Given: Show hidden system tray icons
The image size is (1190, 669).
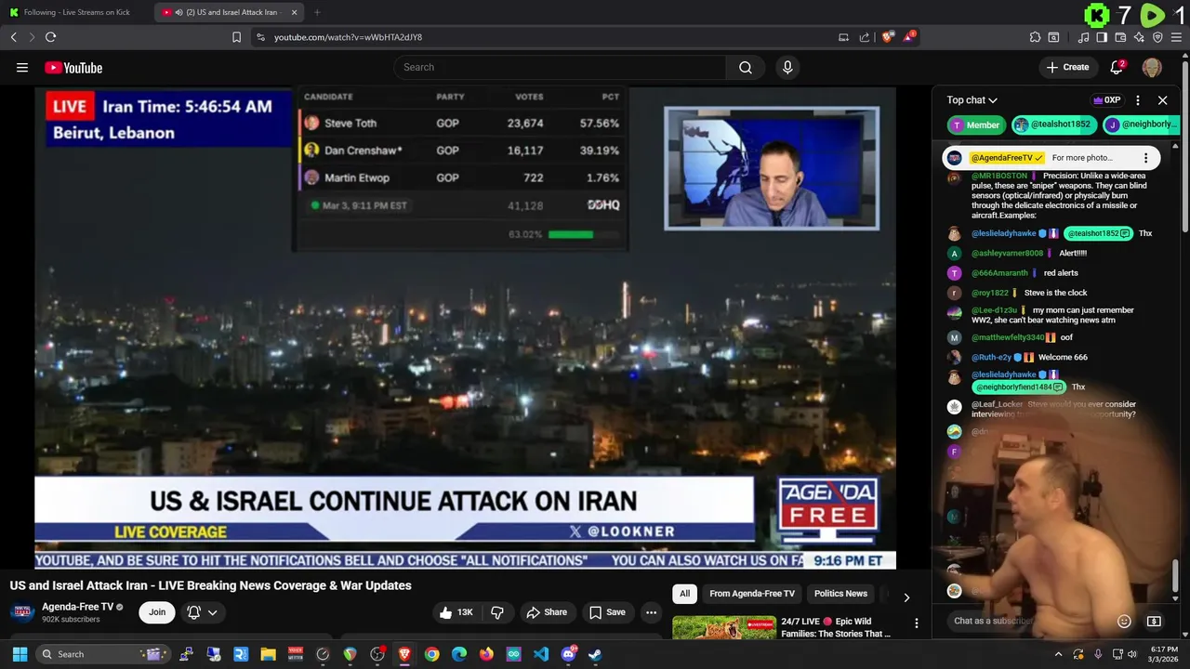Looking at the screenshot, I should [x=1058, y=654].
